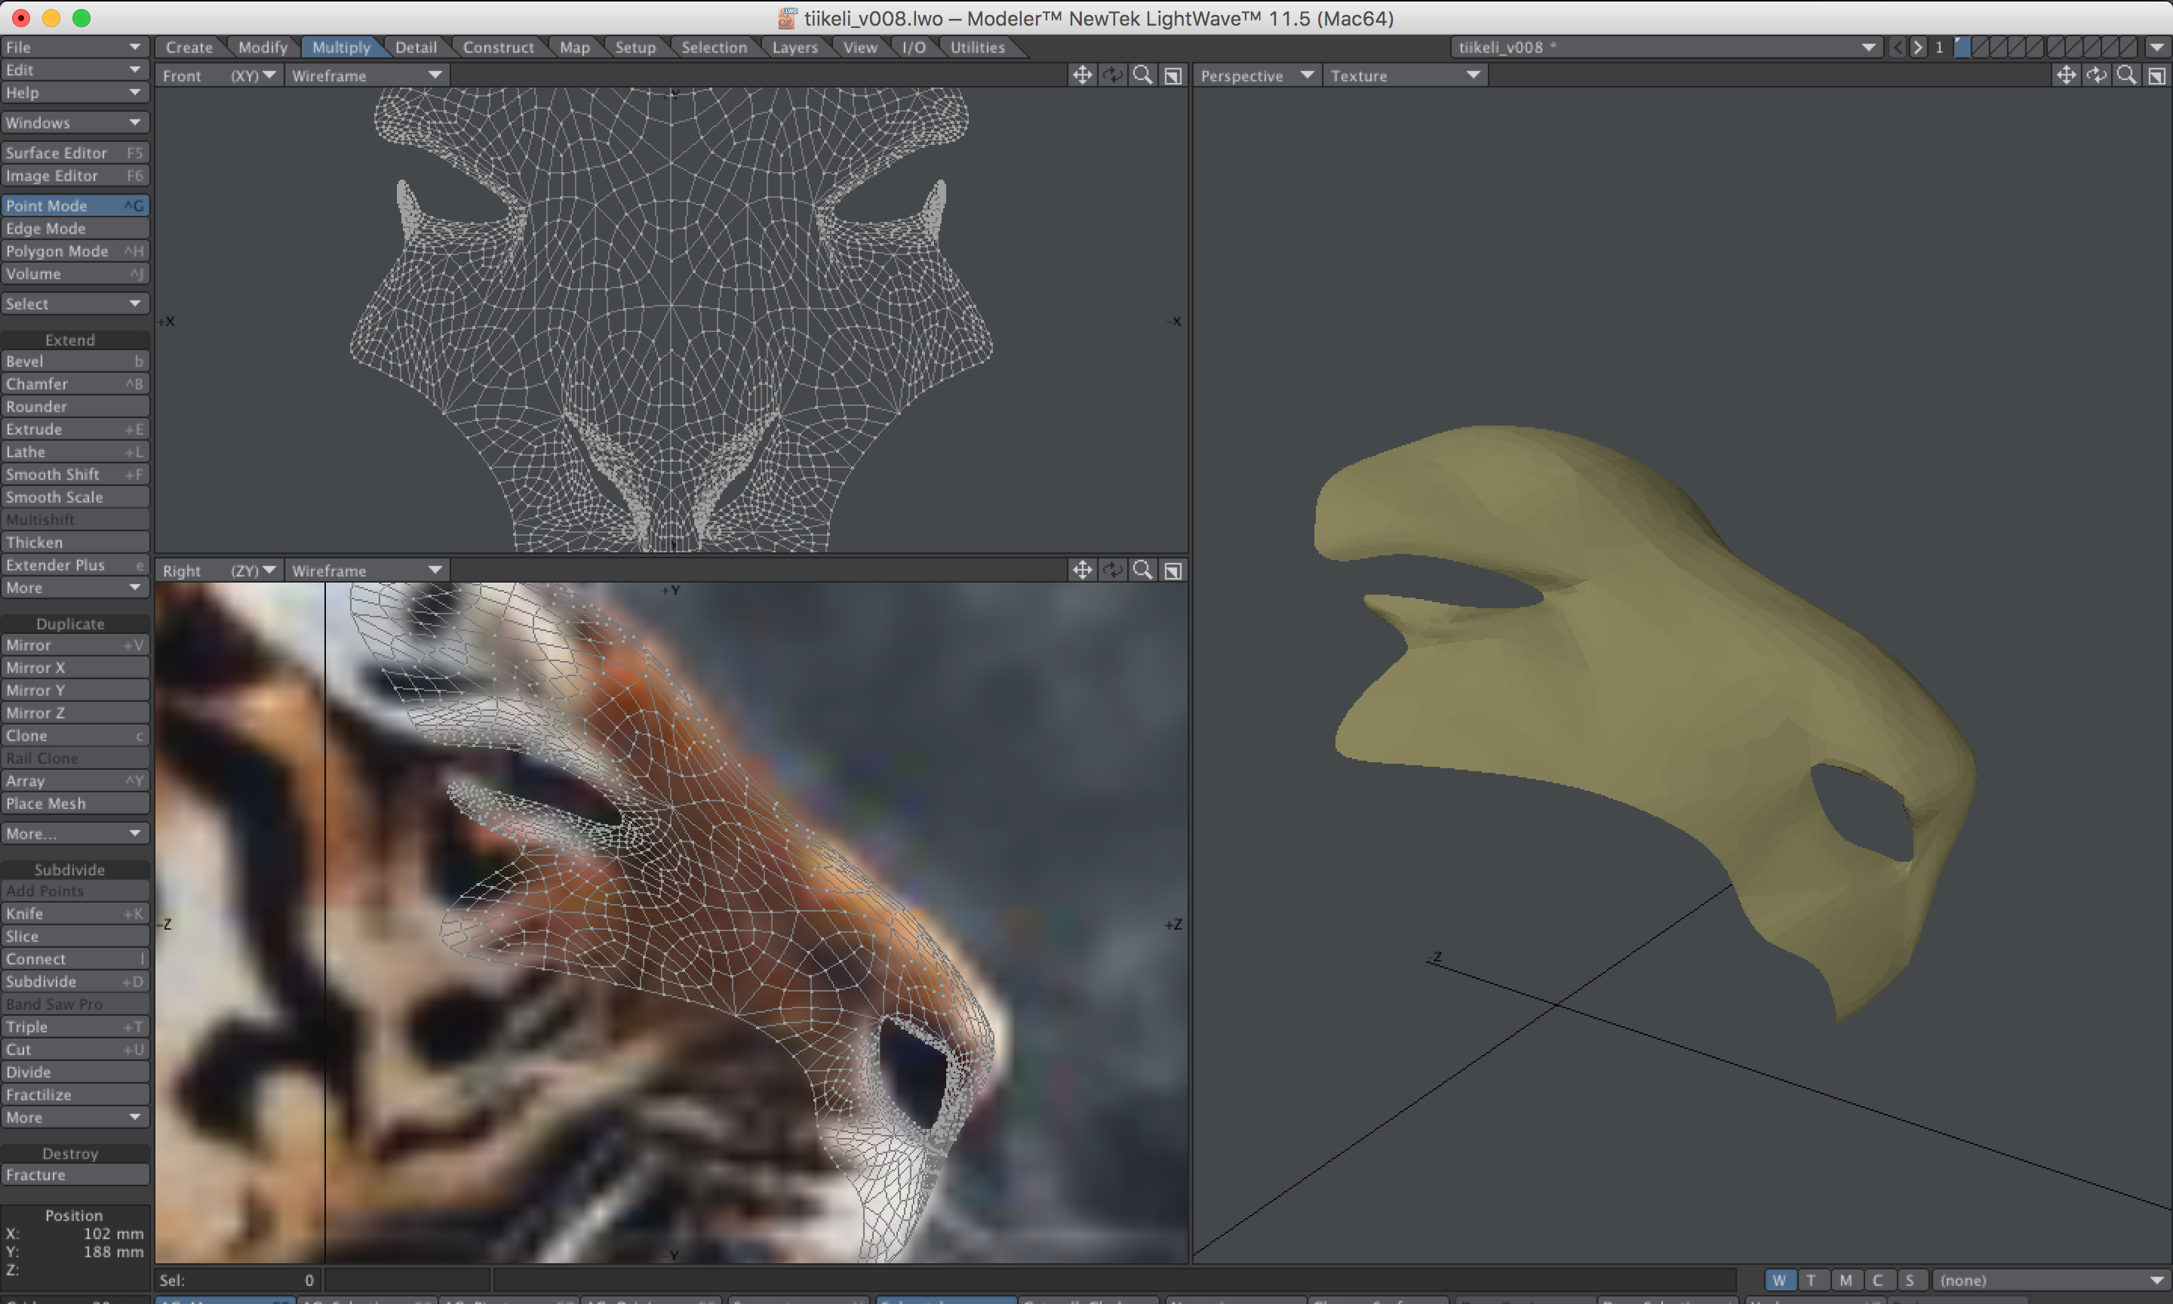2173x1304 pixels.
Task: Switch to the Construct tab
Action: coord(498,47)
